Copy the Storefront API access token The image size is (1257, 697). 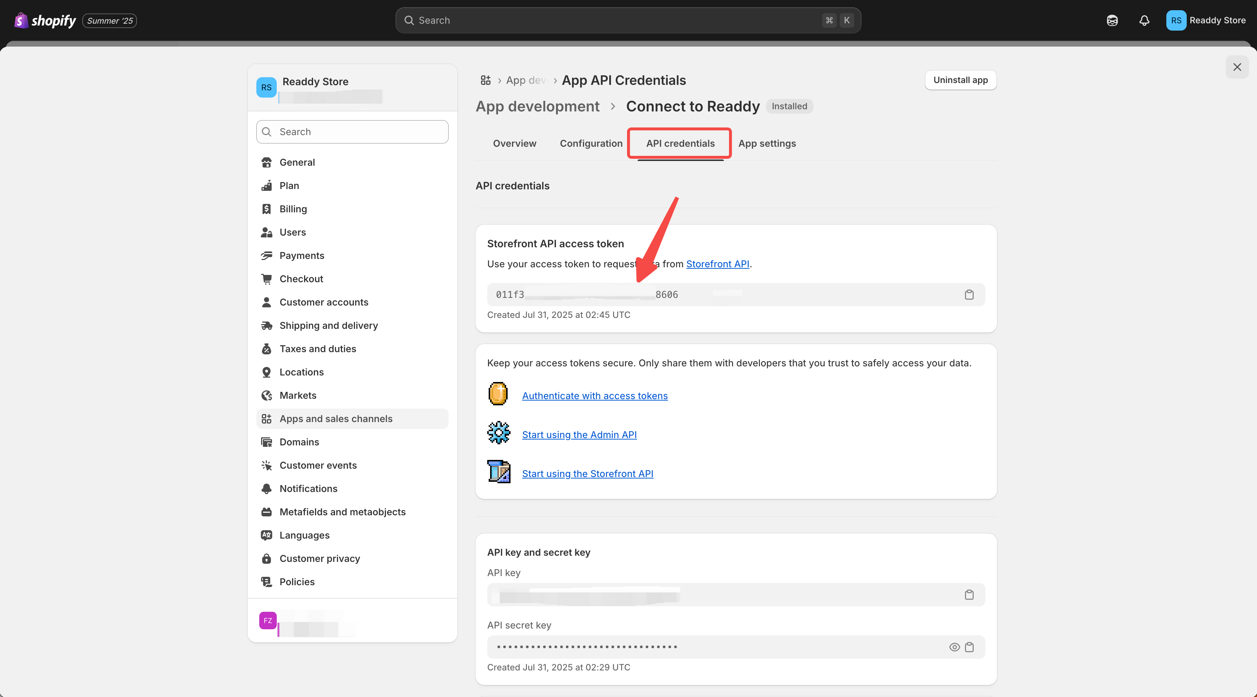click(x=969, y=294)
